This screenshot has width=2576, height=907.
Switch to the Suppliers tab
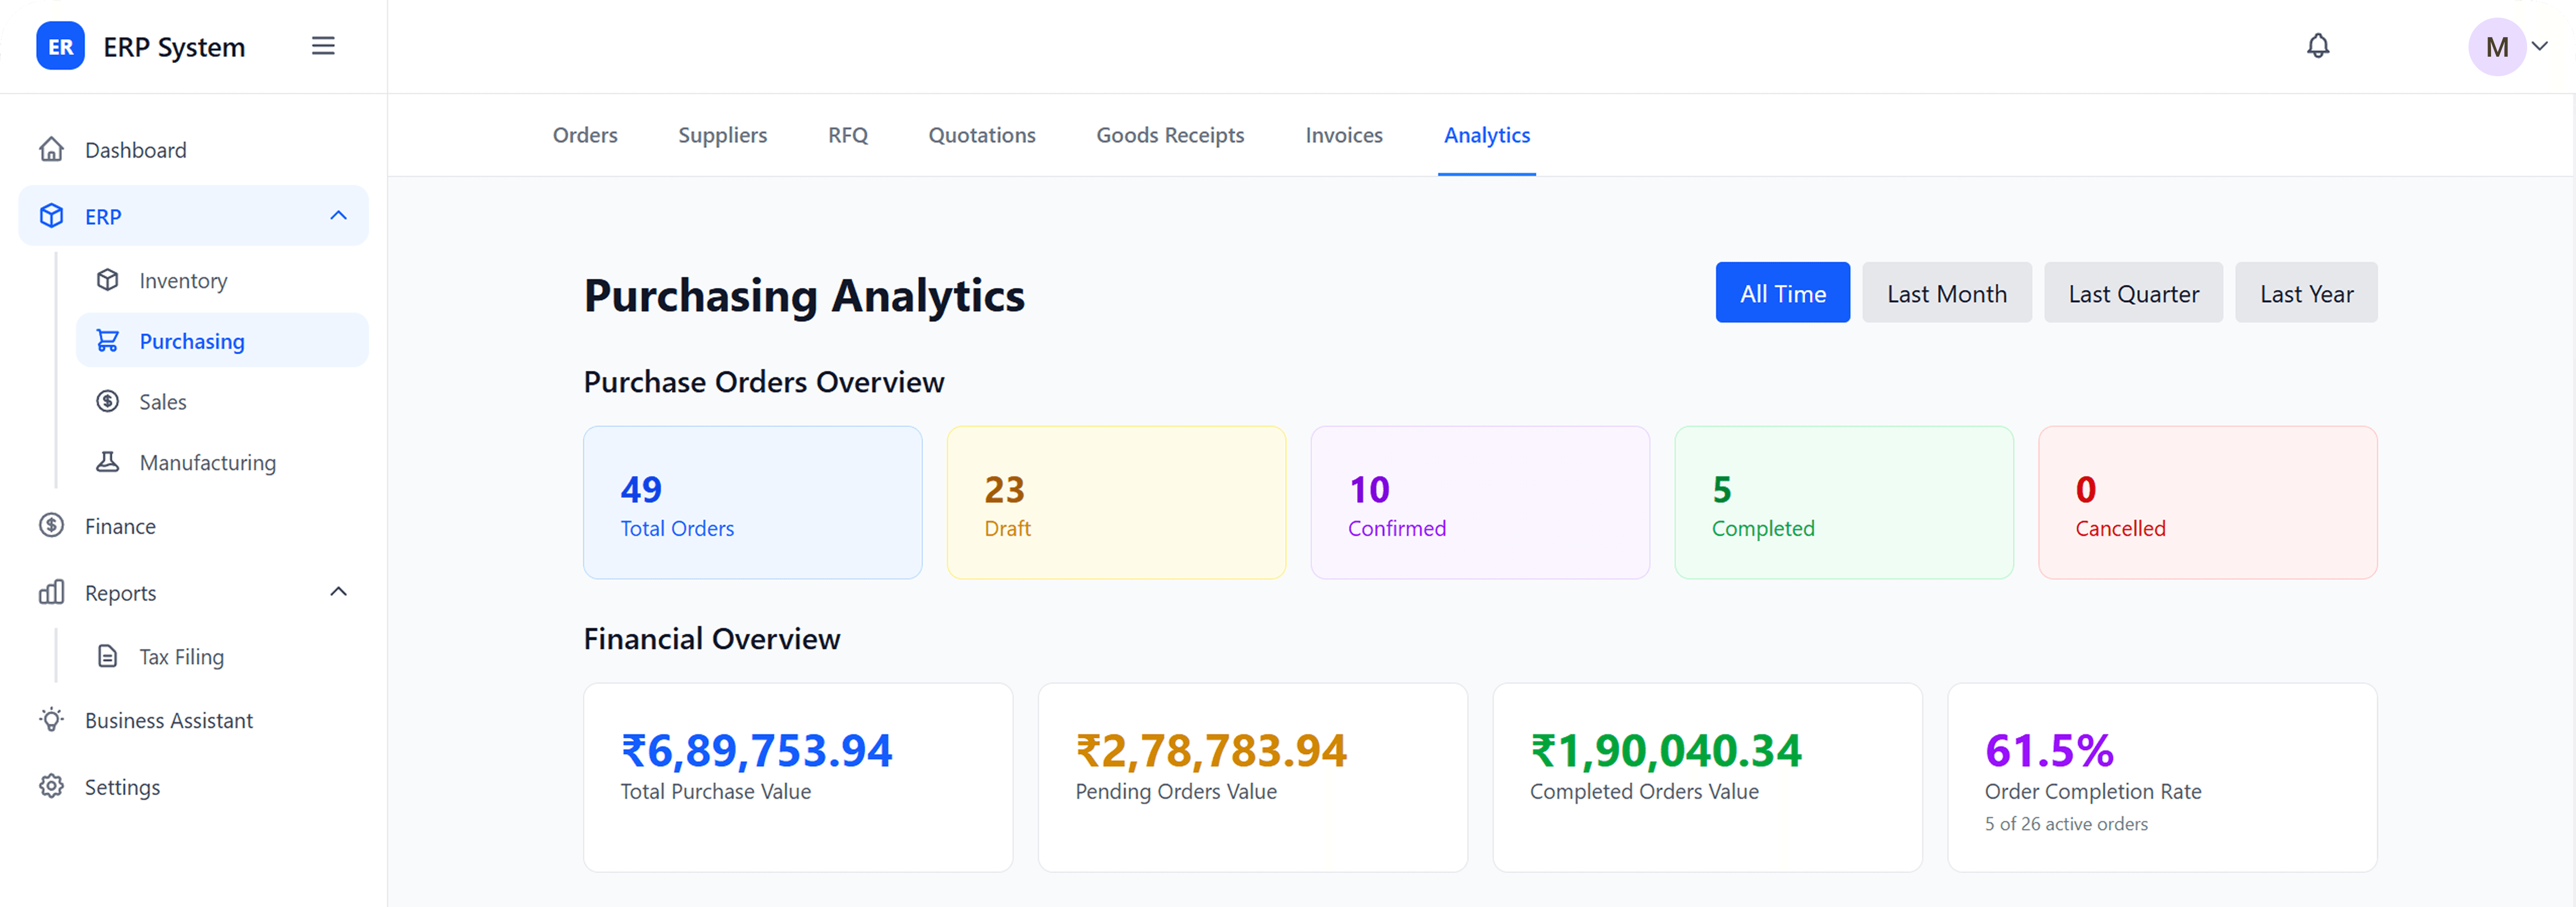(x=722, y=135)
